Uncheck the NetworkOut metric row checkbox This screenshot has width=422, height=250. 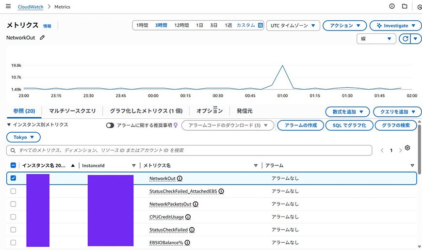[13, 178]
